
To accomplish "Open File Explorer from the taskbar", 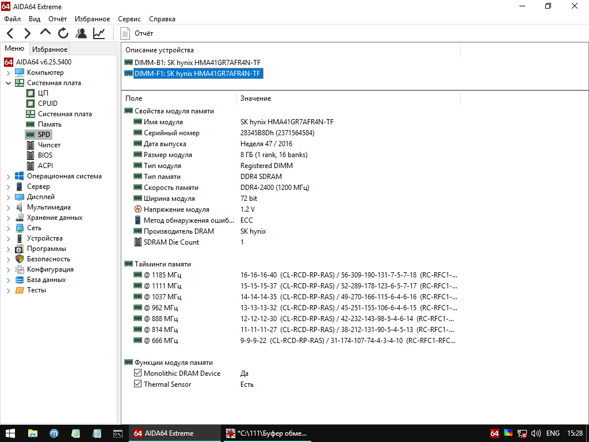I will pyautogui.click(x=32, y=433).
